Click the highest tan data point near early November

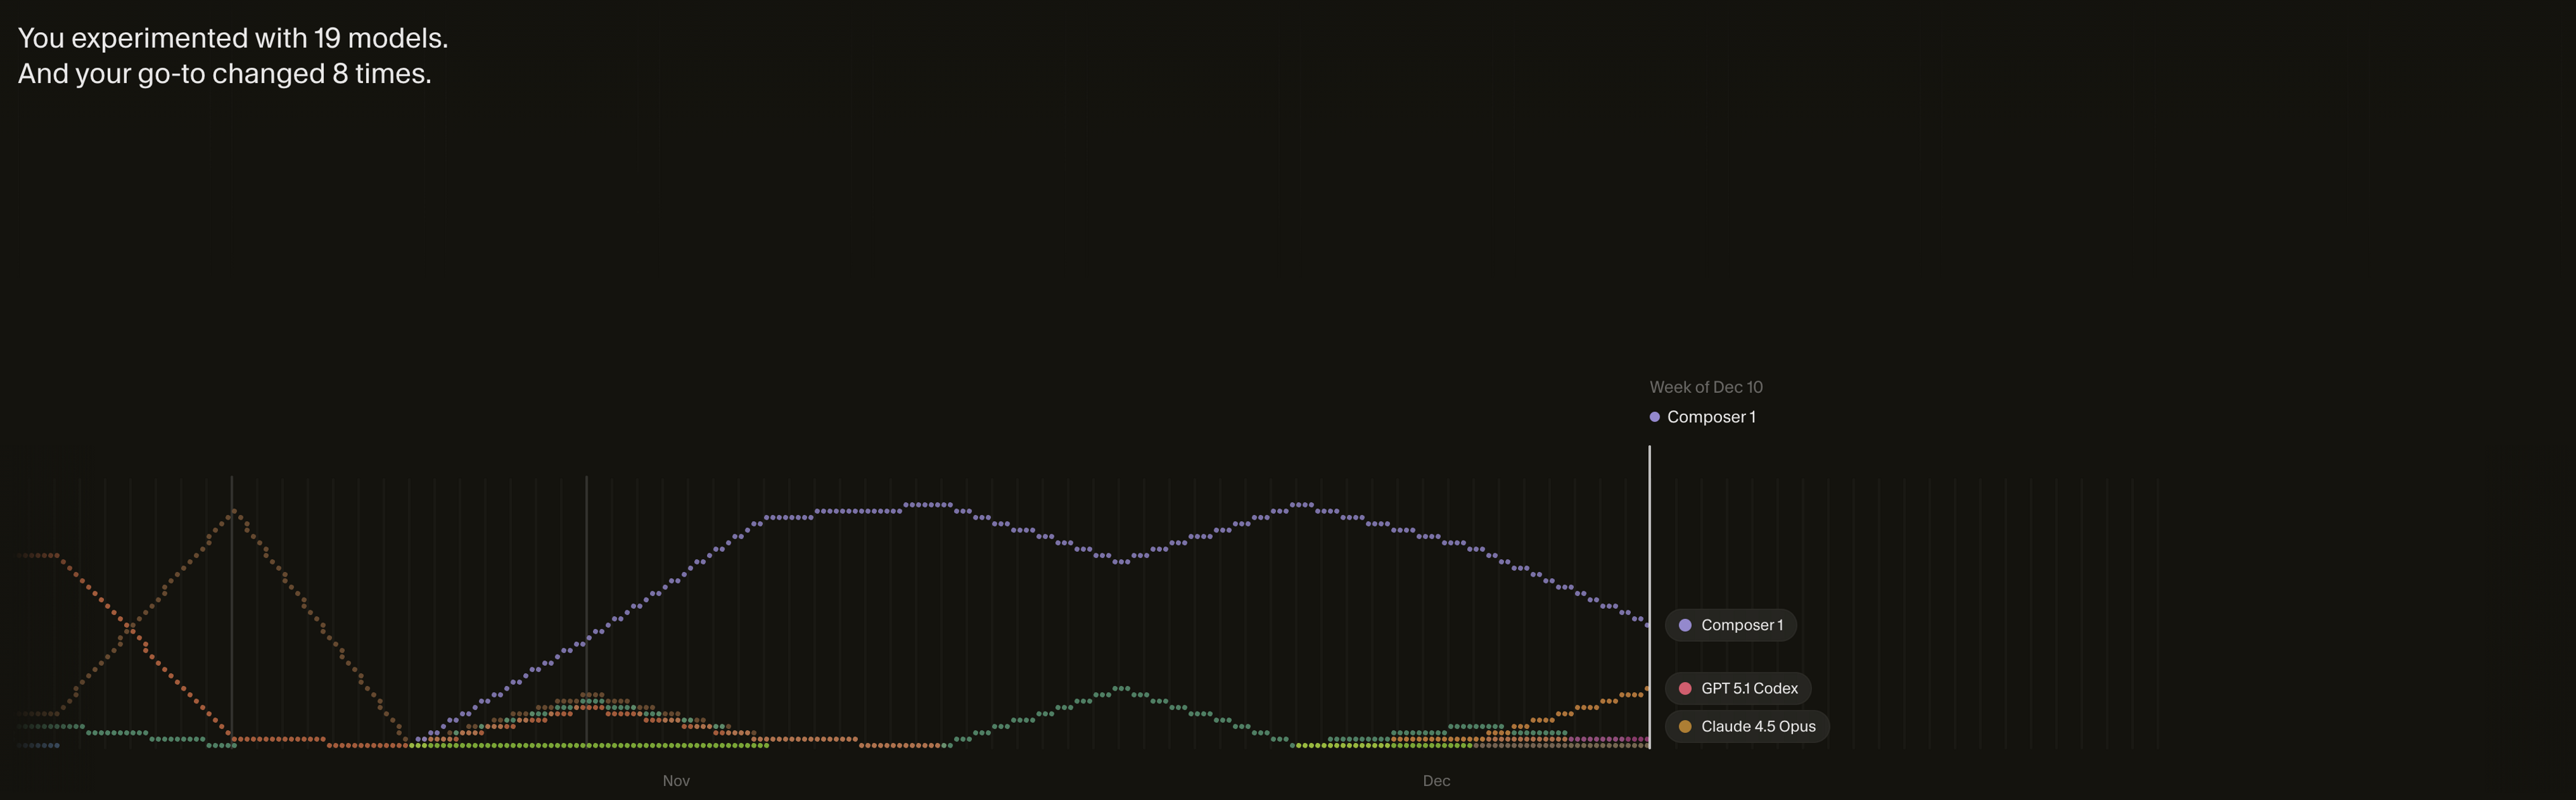[234, 512]
